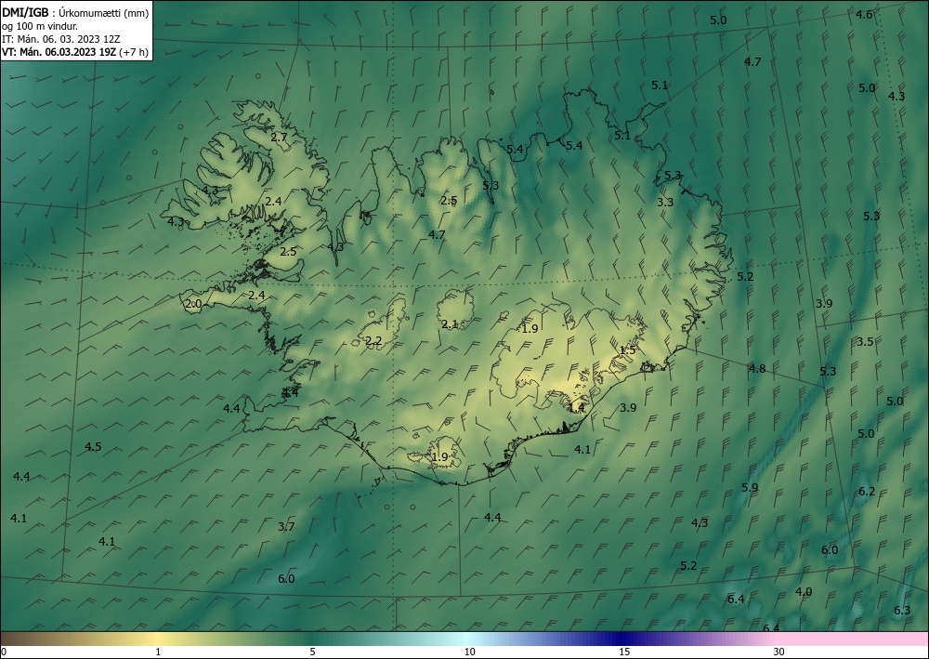
Task: Select the '(+7 h)' forecast offset text
Action: 133,52
